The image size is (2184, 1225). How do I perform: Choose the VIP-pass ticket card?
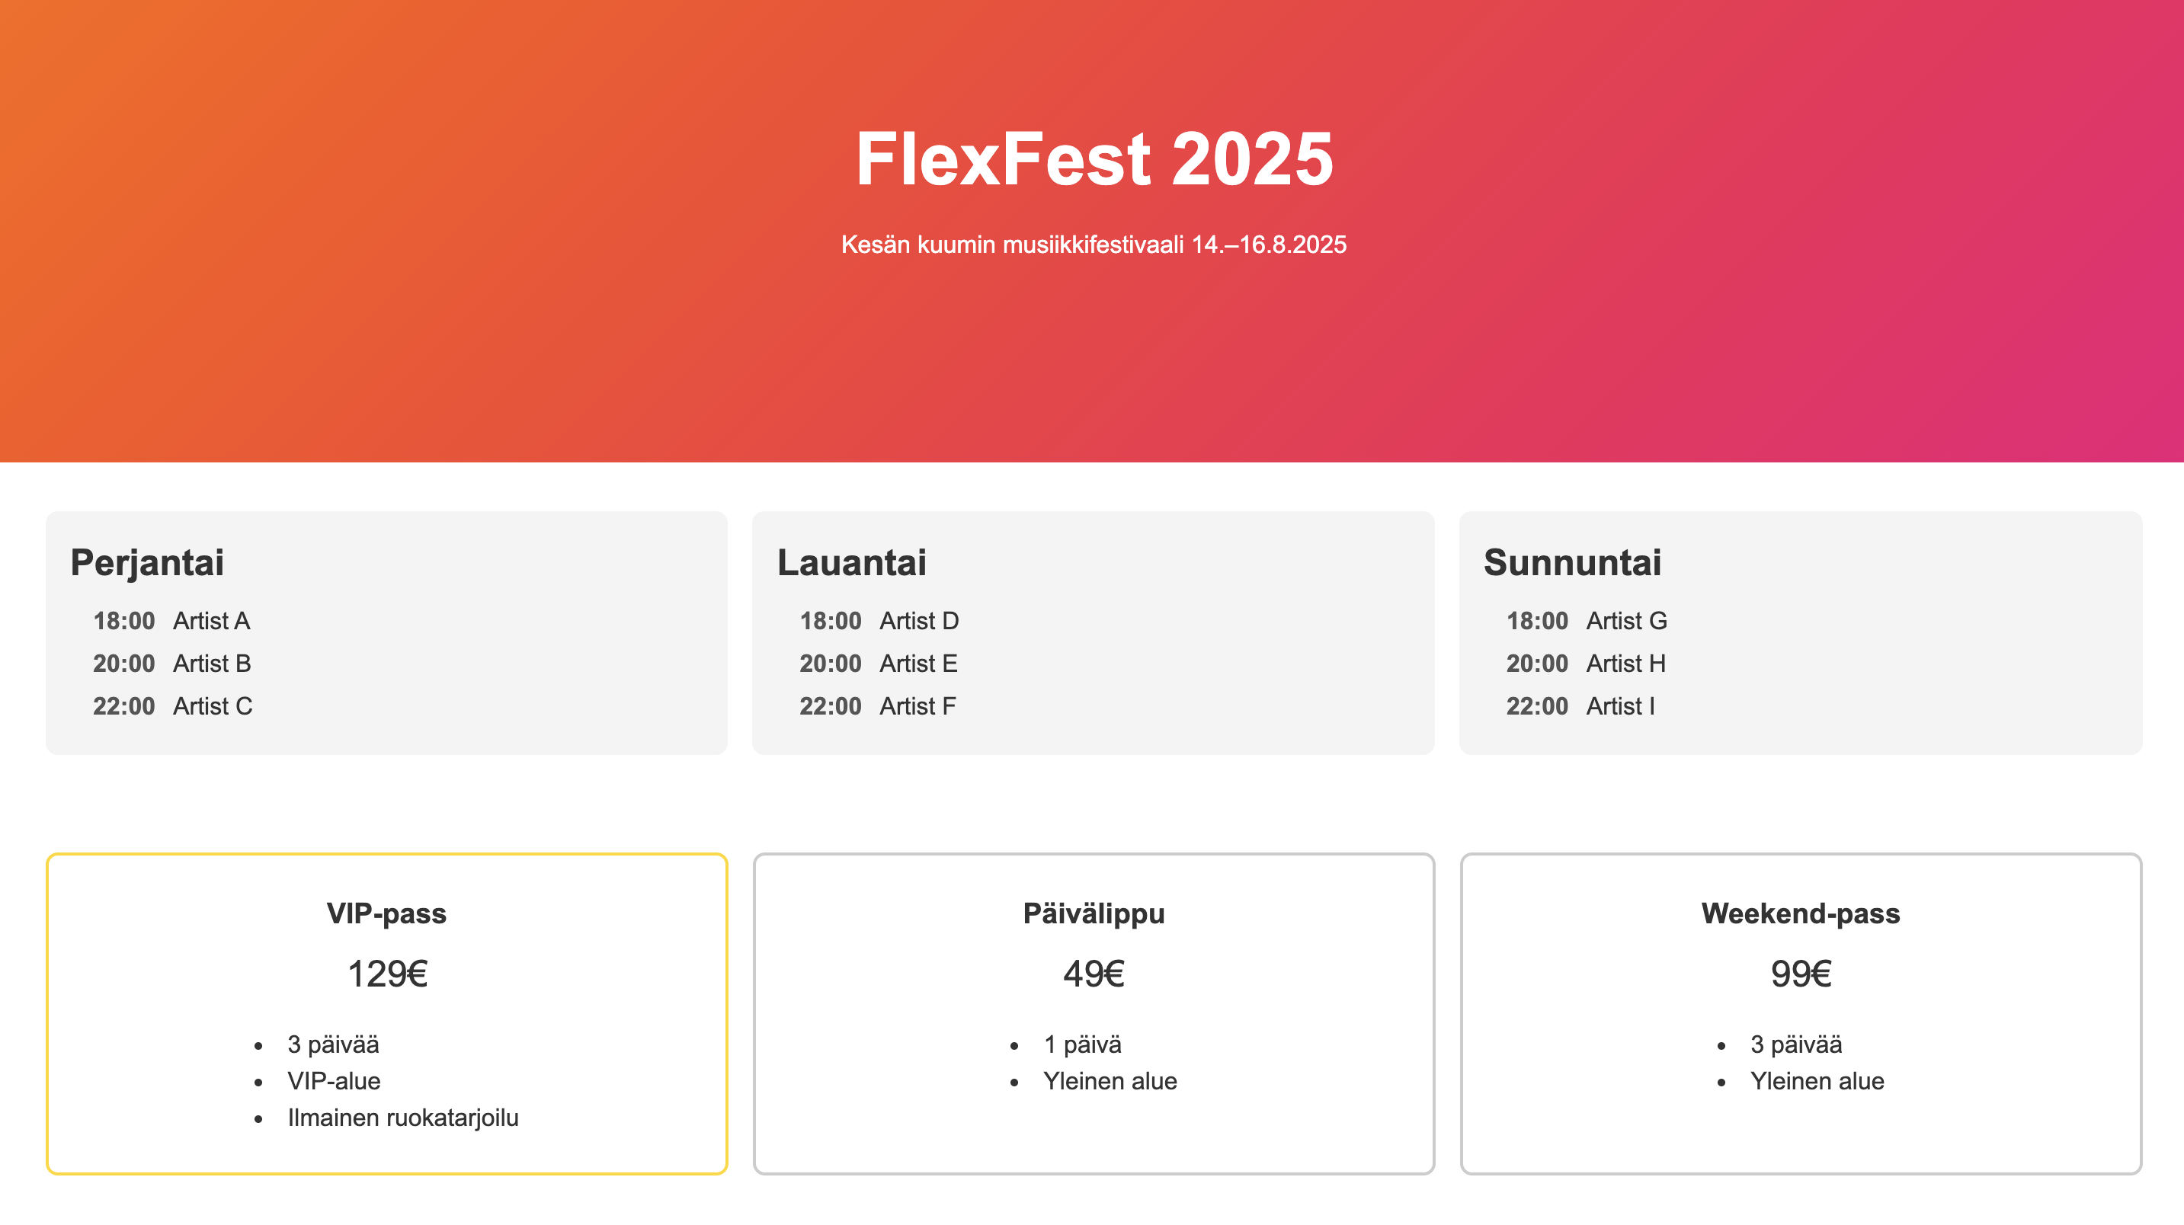[386, 1013]
